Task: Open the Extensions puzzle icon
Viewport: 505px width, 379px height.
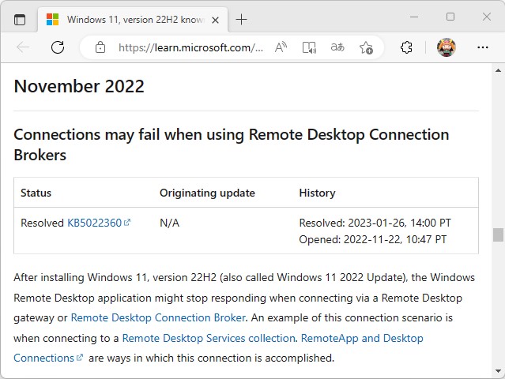Action: click(x=406, y=47)
